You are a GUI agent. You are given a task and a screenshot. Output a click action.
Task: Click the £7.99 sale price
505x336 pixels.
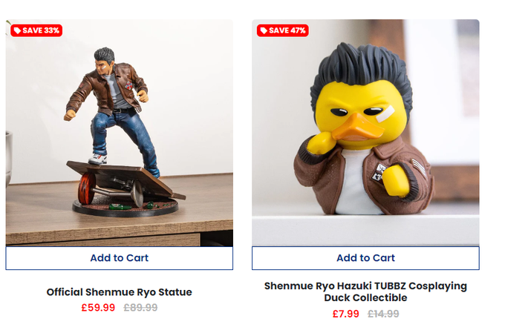(345, 314)
